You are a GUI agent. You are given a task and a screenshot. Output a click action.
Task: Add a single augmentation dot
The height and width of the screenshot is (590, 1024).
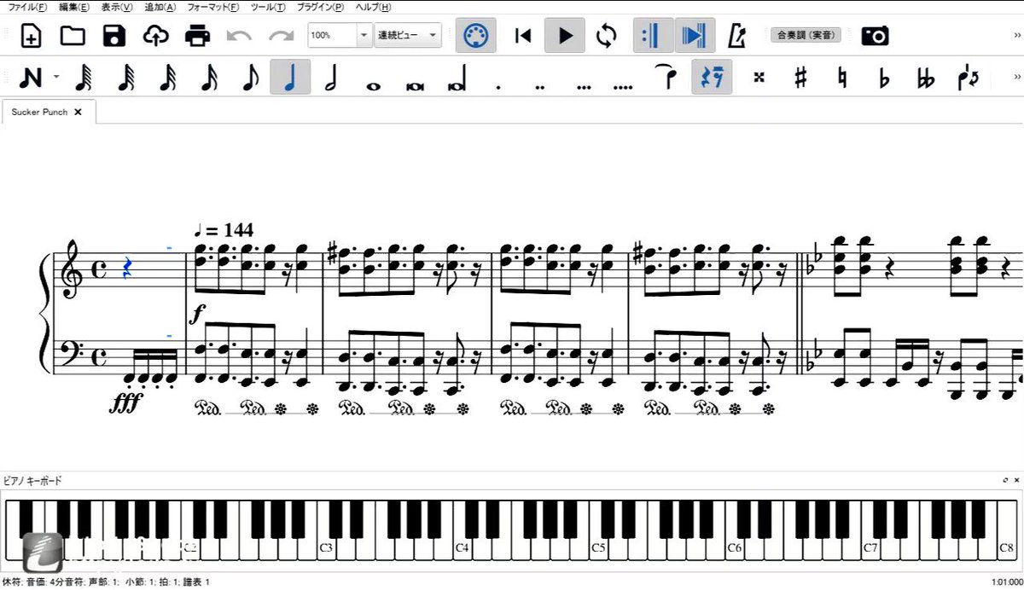[498, 85]
